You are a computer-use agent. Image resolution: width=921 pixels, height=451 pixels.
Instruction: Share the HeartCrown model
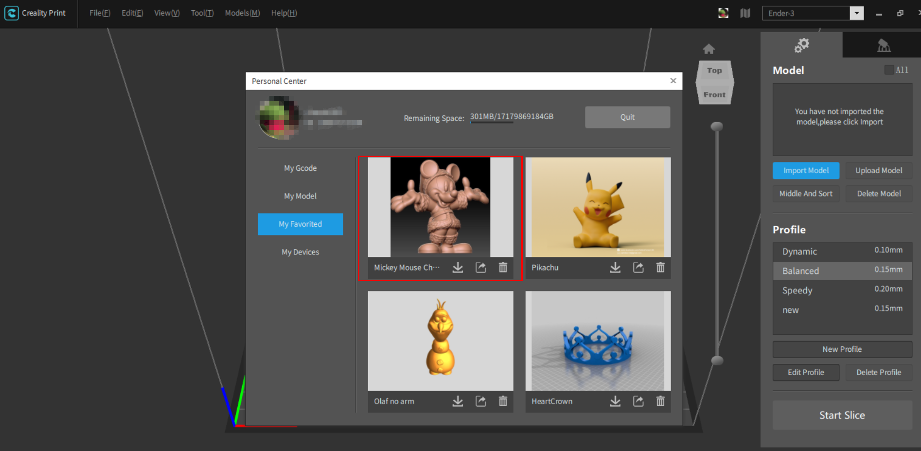coord(638,401)
